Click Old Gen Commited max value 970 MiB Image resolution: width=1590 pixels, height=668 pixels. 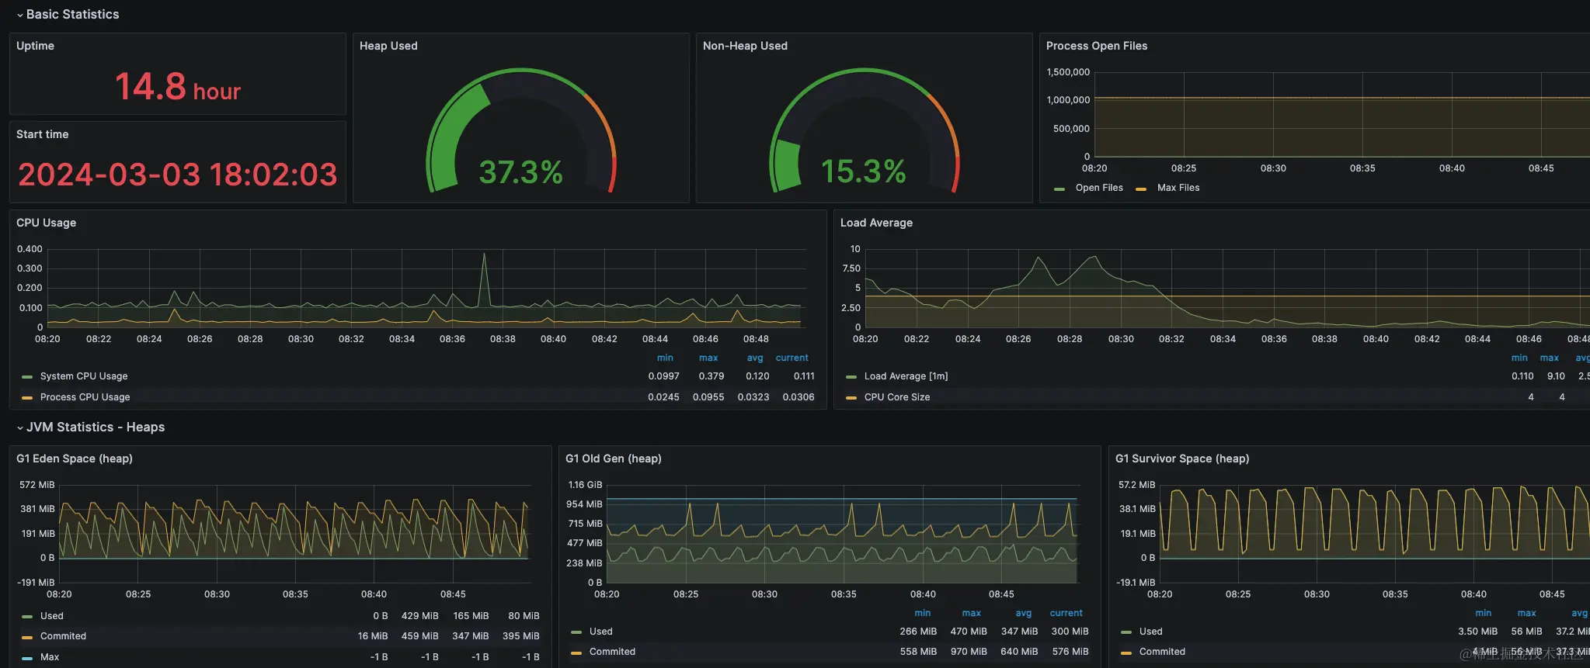tap(969, 652)
